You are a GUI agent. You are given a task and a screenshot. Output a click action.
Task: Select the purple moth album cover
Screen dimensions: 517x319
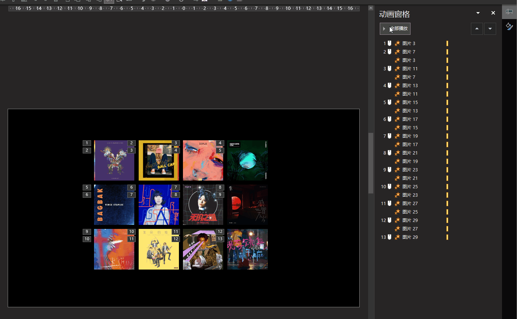point(114,160)
